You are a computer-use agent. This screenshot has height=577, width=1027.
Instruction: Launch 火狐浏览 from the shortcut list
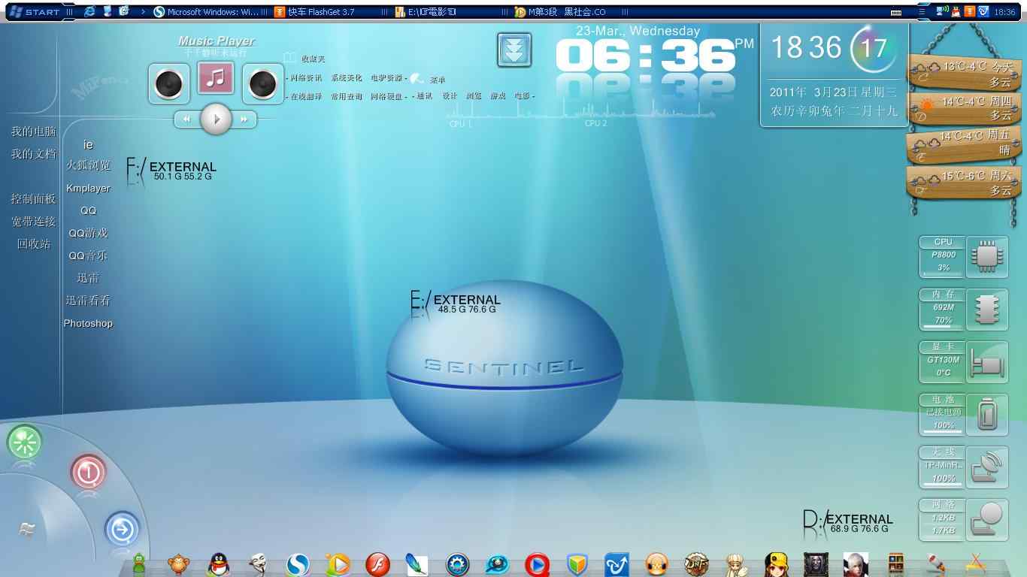tap(88, 165)
